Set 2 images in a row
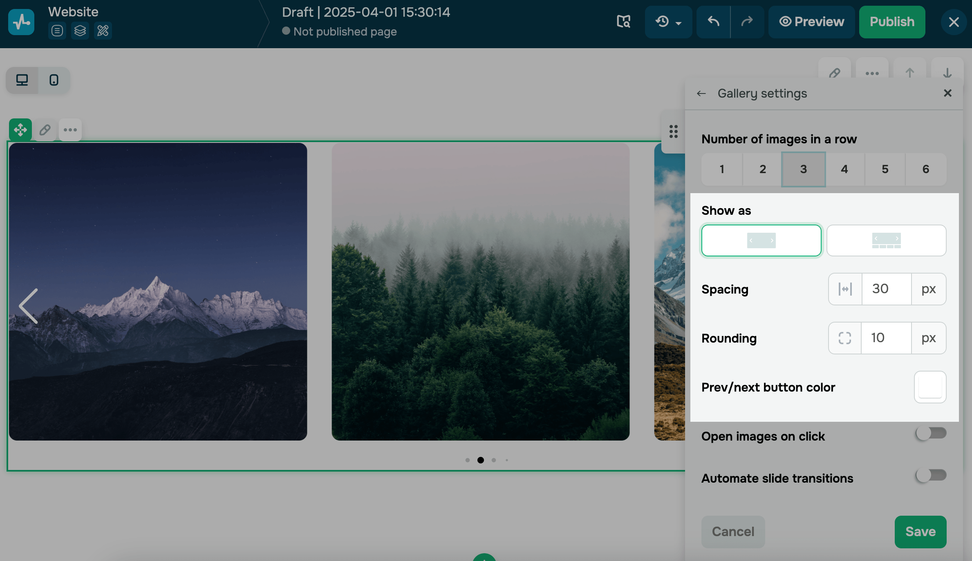The height and width of the screenshot is (561, 972). coord(762,169)
